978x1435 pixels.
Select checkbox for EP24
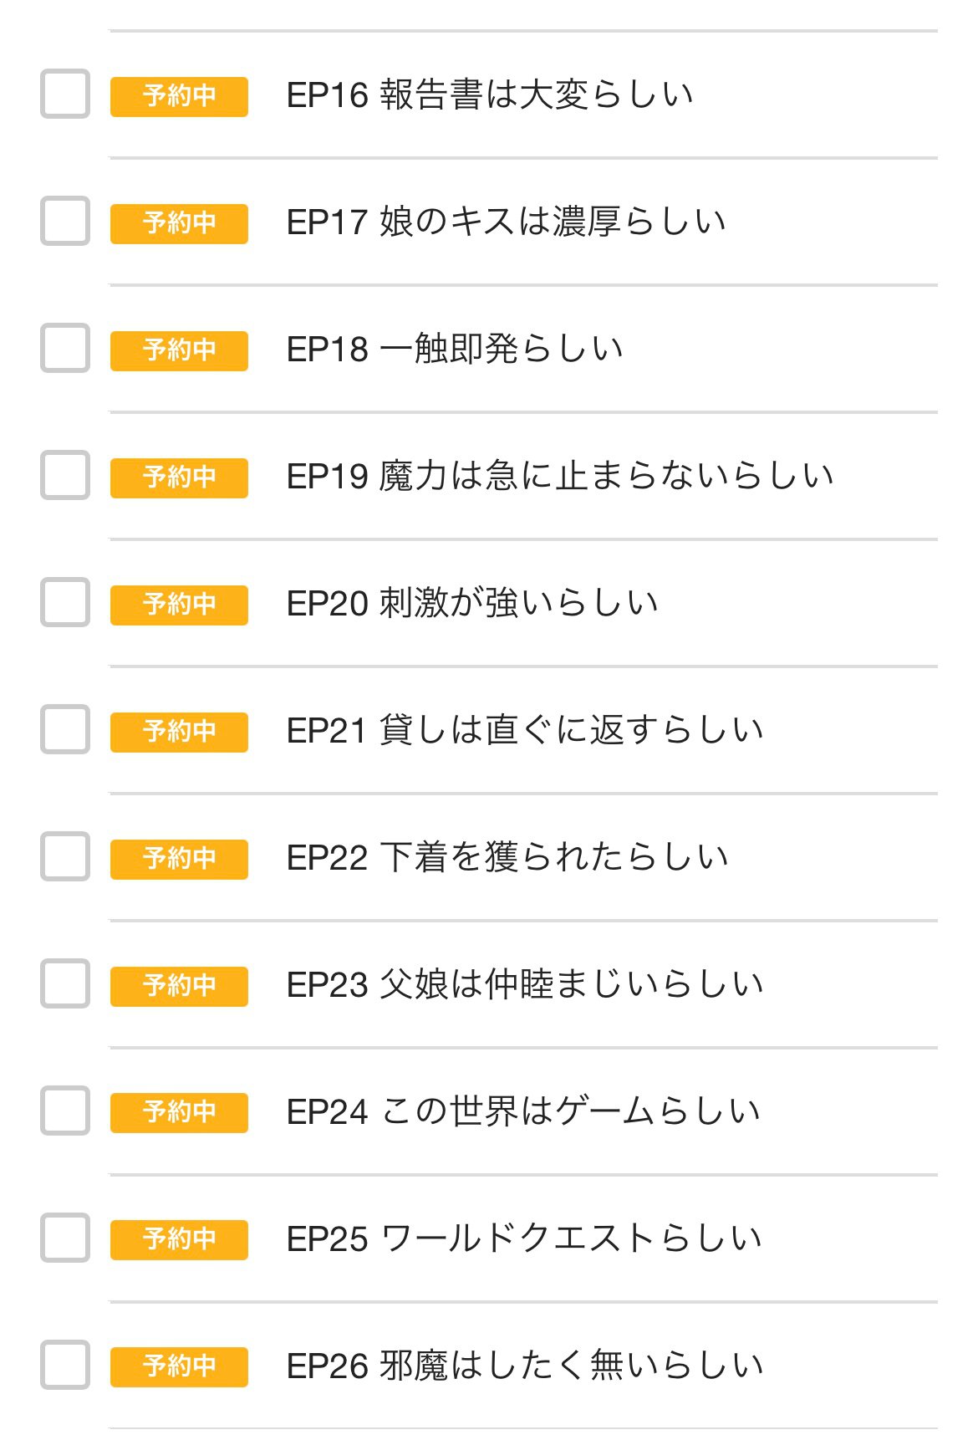click(x=65, y=1111)
